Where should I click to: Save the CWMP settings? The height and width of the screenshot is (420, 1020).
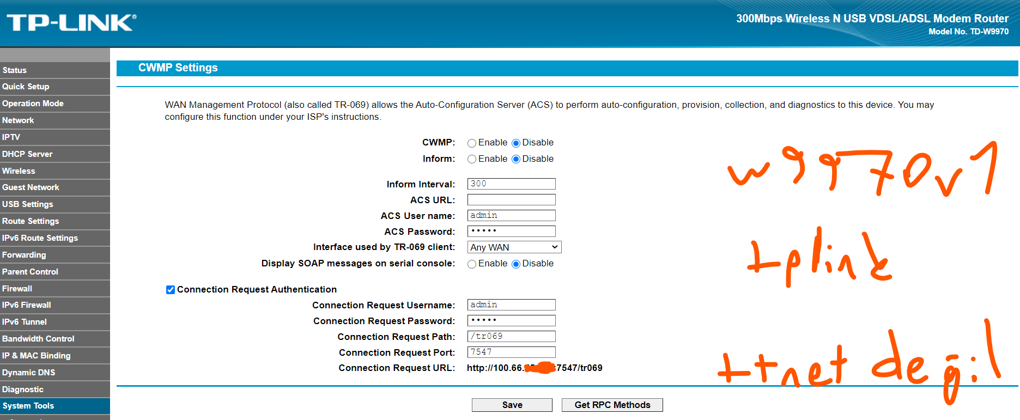(512, 405)
